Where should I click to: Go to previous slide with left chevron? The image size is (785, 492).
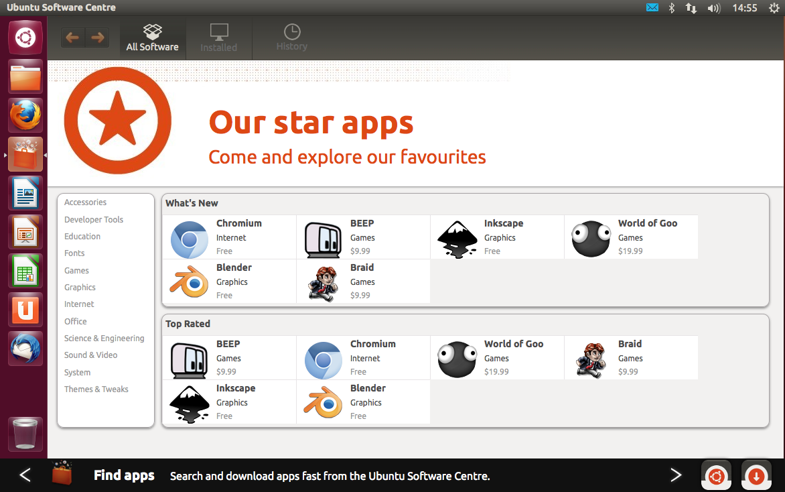click(x=25, y=475)
